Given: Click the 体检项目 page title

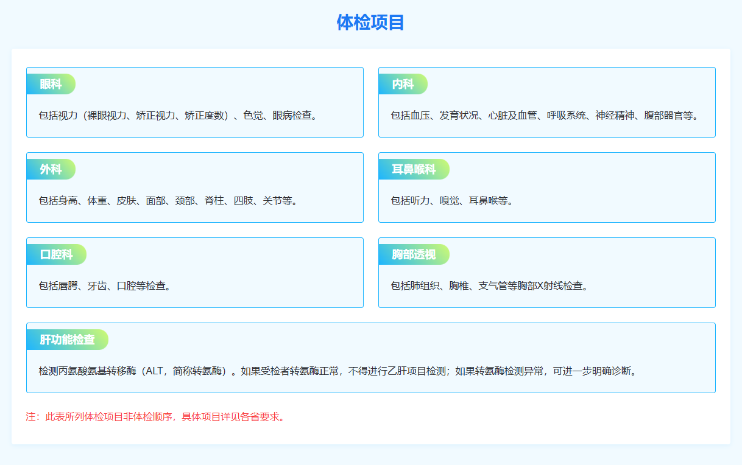Looking at the screenshot, I should pos(370,23).
